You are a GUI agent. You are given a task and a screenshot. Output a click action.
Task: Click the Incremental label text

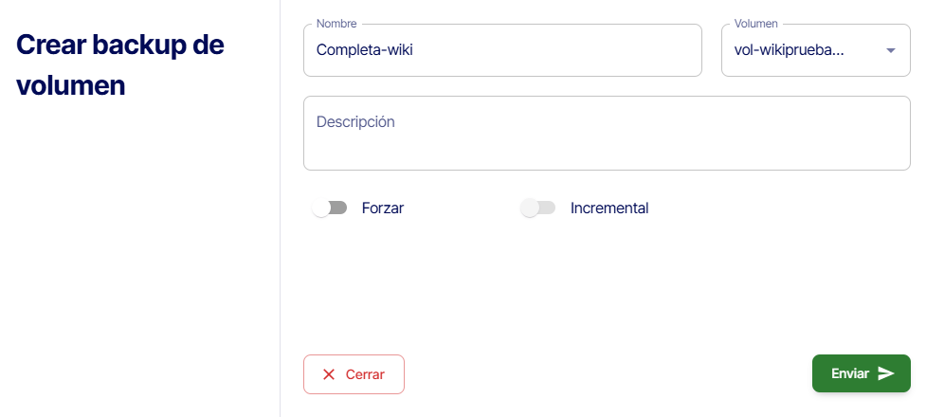(609, 208)
